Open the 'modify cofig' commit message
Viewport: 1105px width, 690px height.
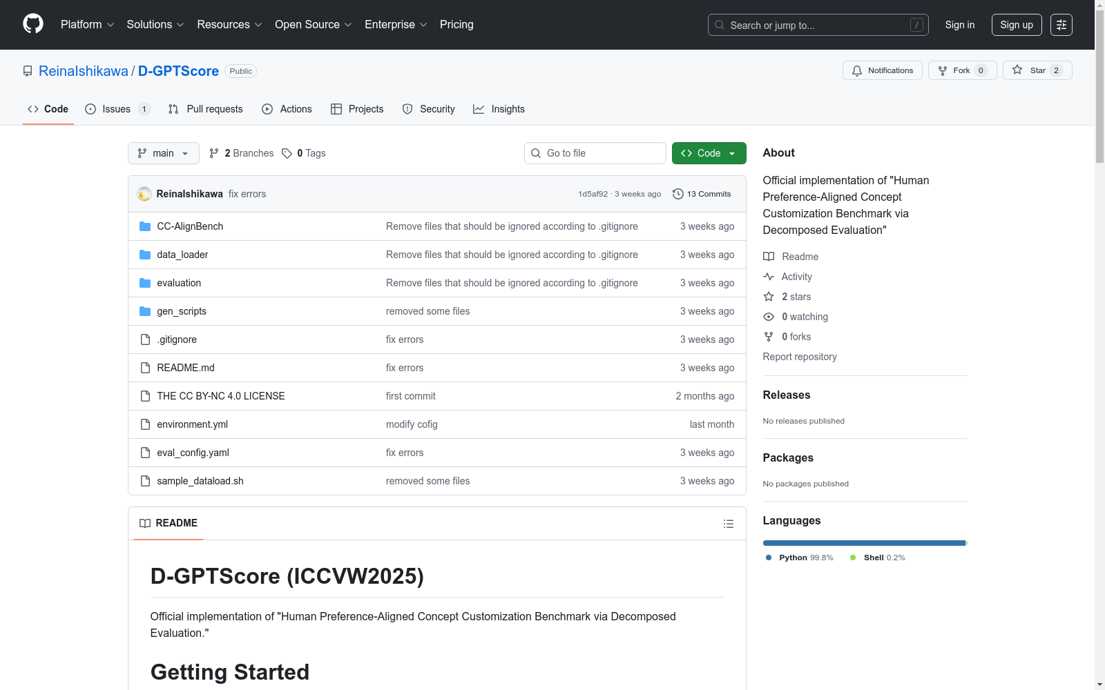412,424
